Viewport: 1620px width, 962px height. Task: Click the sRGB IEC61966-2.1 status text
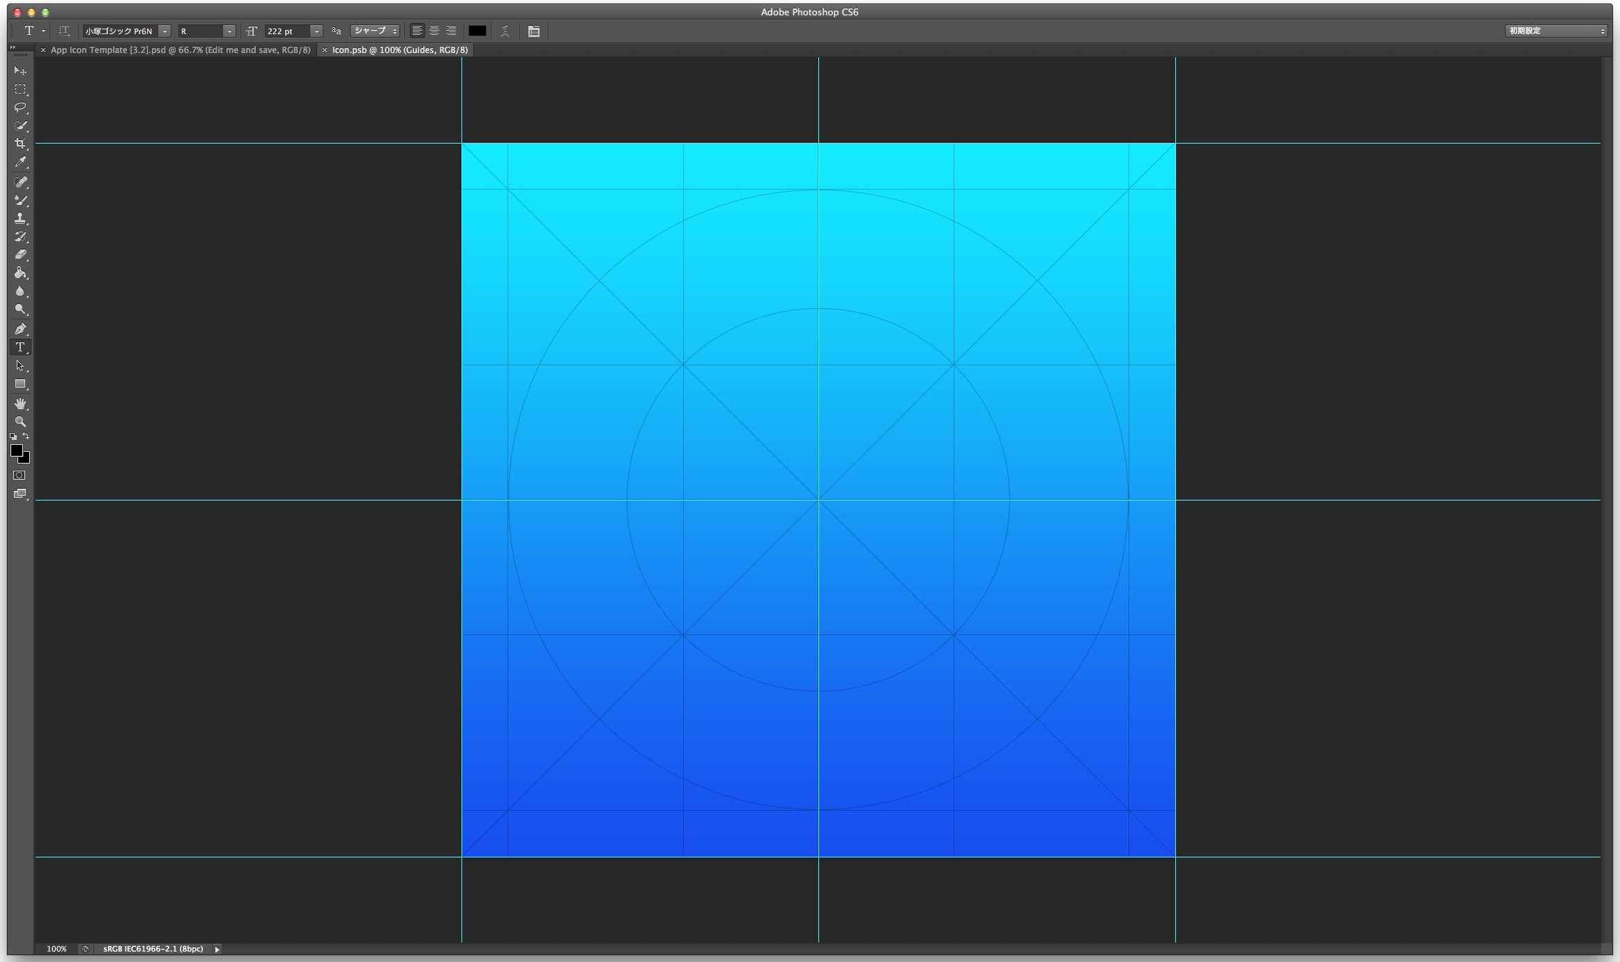point(153,949)
